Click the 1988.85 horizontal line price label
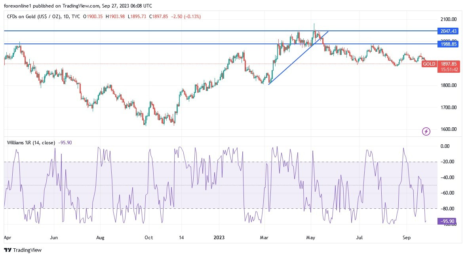466x257 pixels. 447,44
